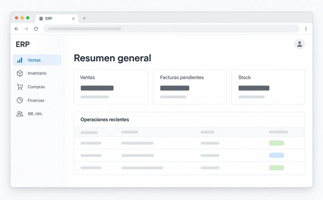The width and height of the screenshot is (323, 200).
Task: Click the green maximize window button
Action: click(28, 18)
